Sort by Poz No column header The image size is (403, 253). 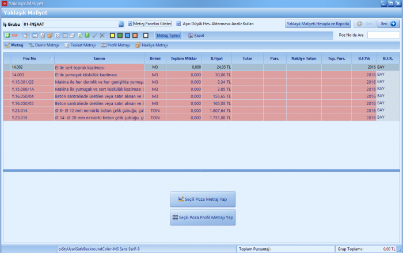[30, 59]
